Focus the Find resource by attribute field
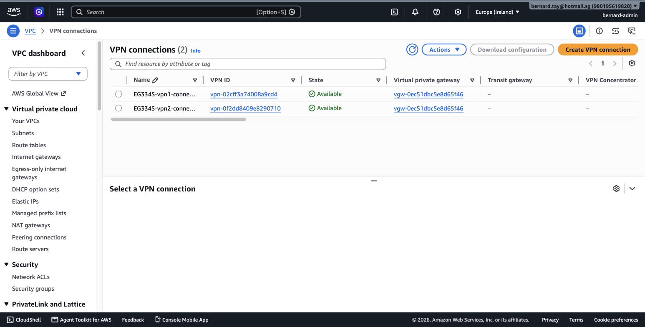This screenshot has height=327, width=645. [248, 64]
